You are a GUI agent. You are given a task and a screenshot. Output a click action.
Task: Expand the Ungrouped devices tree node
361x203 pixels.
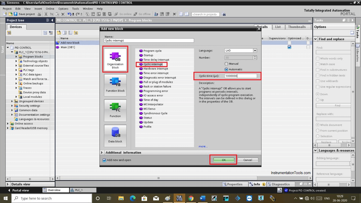[12, 101]
